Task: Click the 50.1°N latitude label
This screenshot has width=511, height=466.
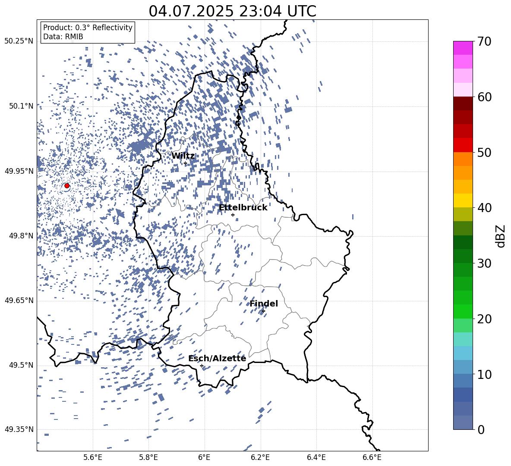Action: click(x=22, y=106)
